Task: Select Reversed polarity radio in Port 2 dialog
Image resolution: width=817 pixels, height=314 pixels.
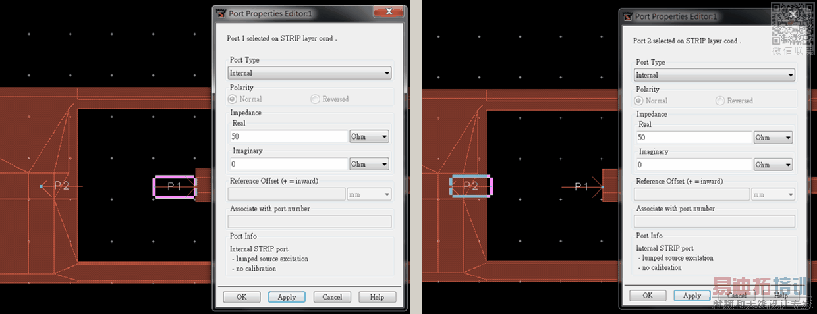Action: [720, 101]
